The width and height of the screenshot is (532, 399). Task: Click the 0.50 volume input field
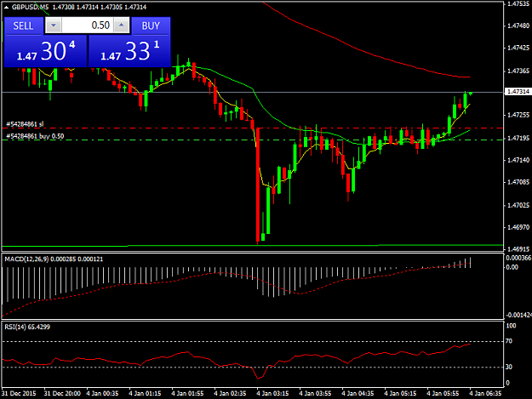[88, 26]
